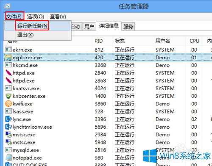This screenshot has width=212, height=166.
Task: Switch to the 详细信息 tab
Action: click(109, 26)
